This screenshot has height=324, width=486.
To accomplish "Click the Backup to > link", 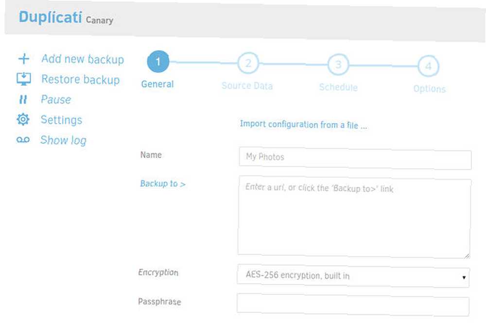I will 163,184.
